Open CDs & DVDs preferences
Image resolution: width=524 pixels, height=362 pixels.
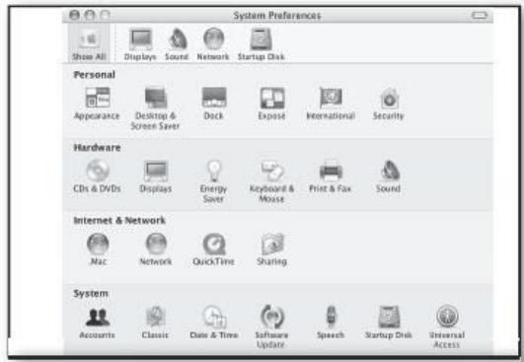tap(98, 177)
